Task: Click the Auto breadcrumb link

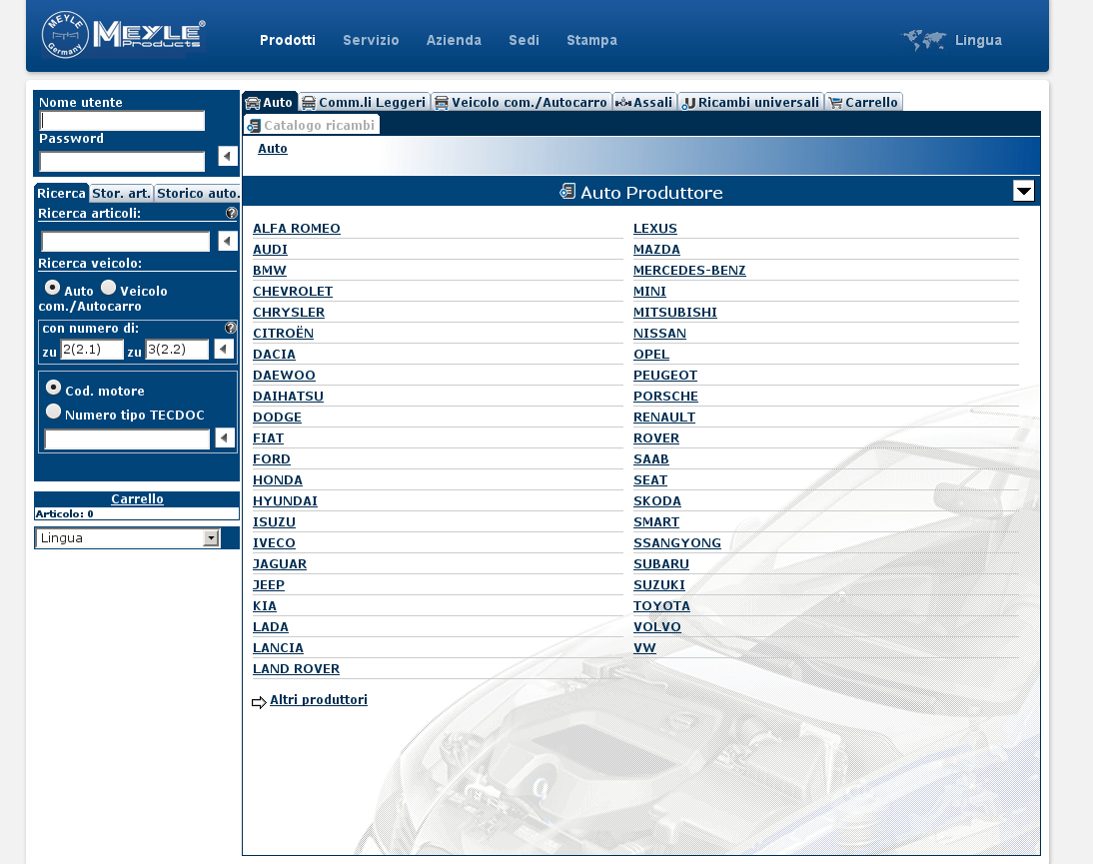Action: click(x=273, y=149)
